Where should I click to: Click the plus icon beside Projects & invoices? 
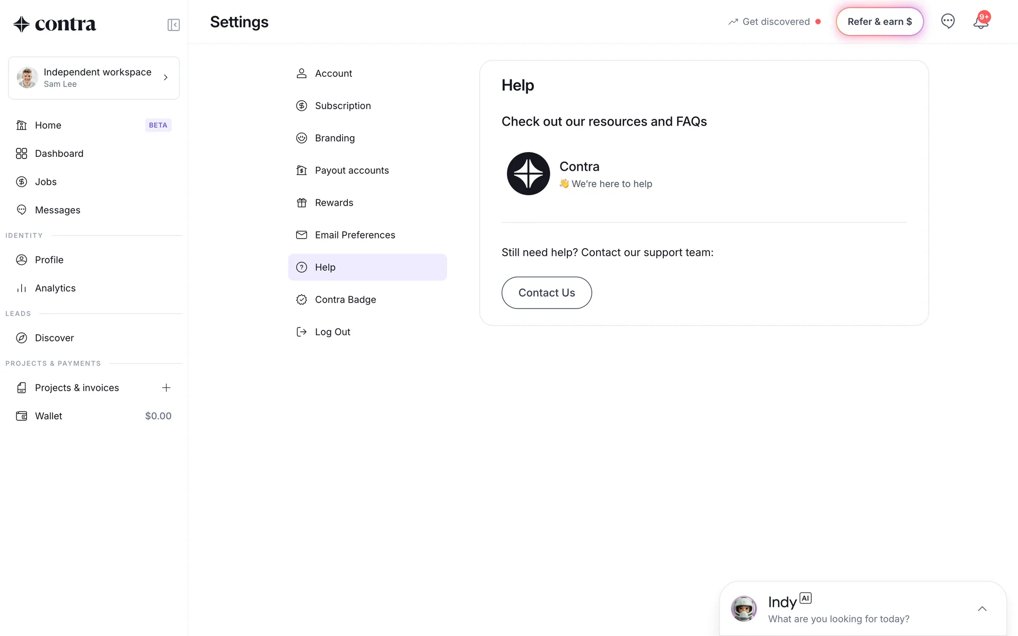166,387
